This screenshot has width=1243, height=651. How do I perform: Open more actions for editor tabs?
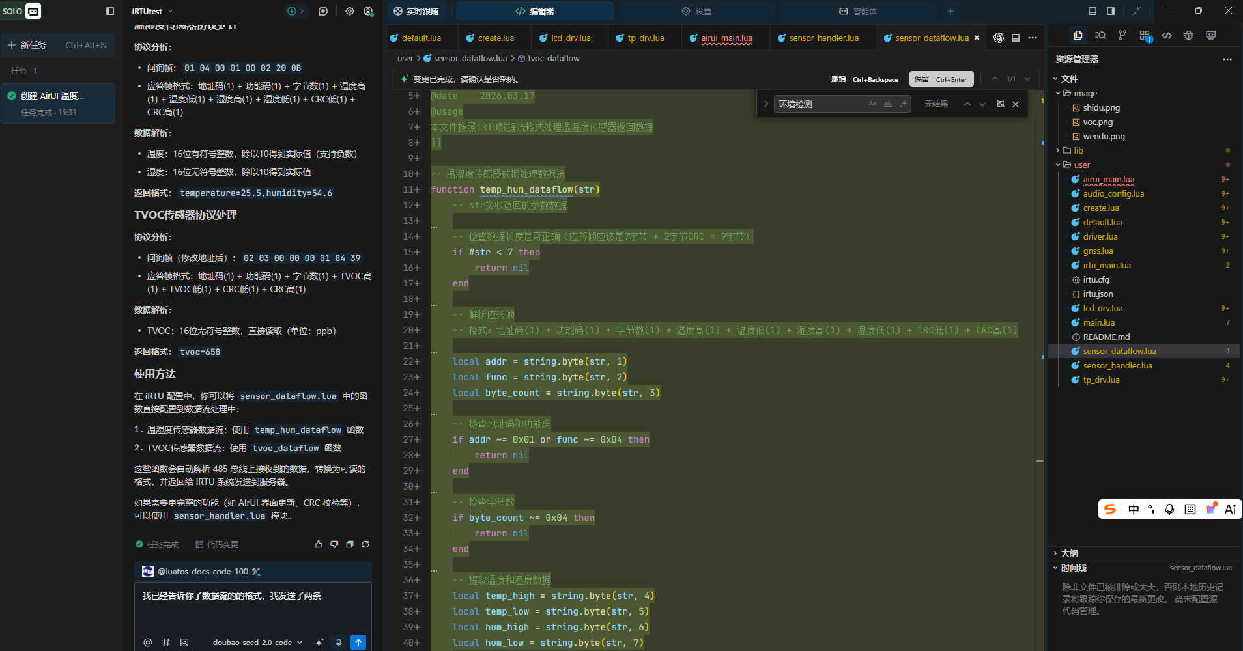1033,38
